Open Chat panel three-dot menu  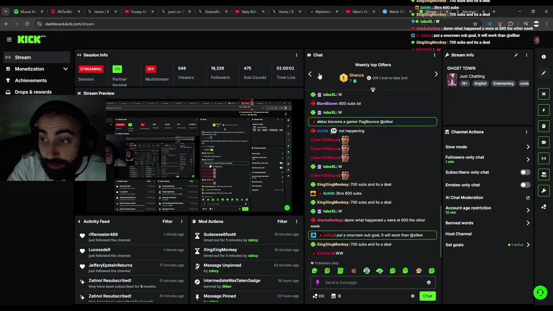(435, 55)
